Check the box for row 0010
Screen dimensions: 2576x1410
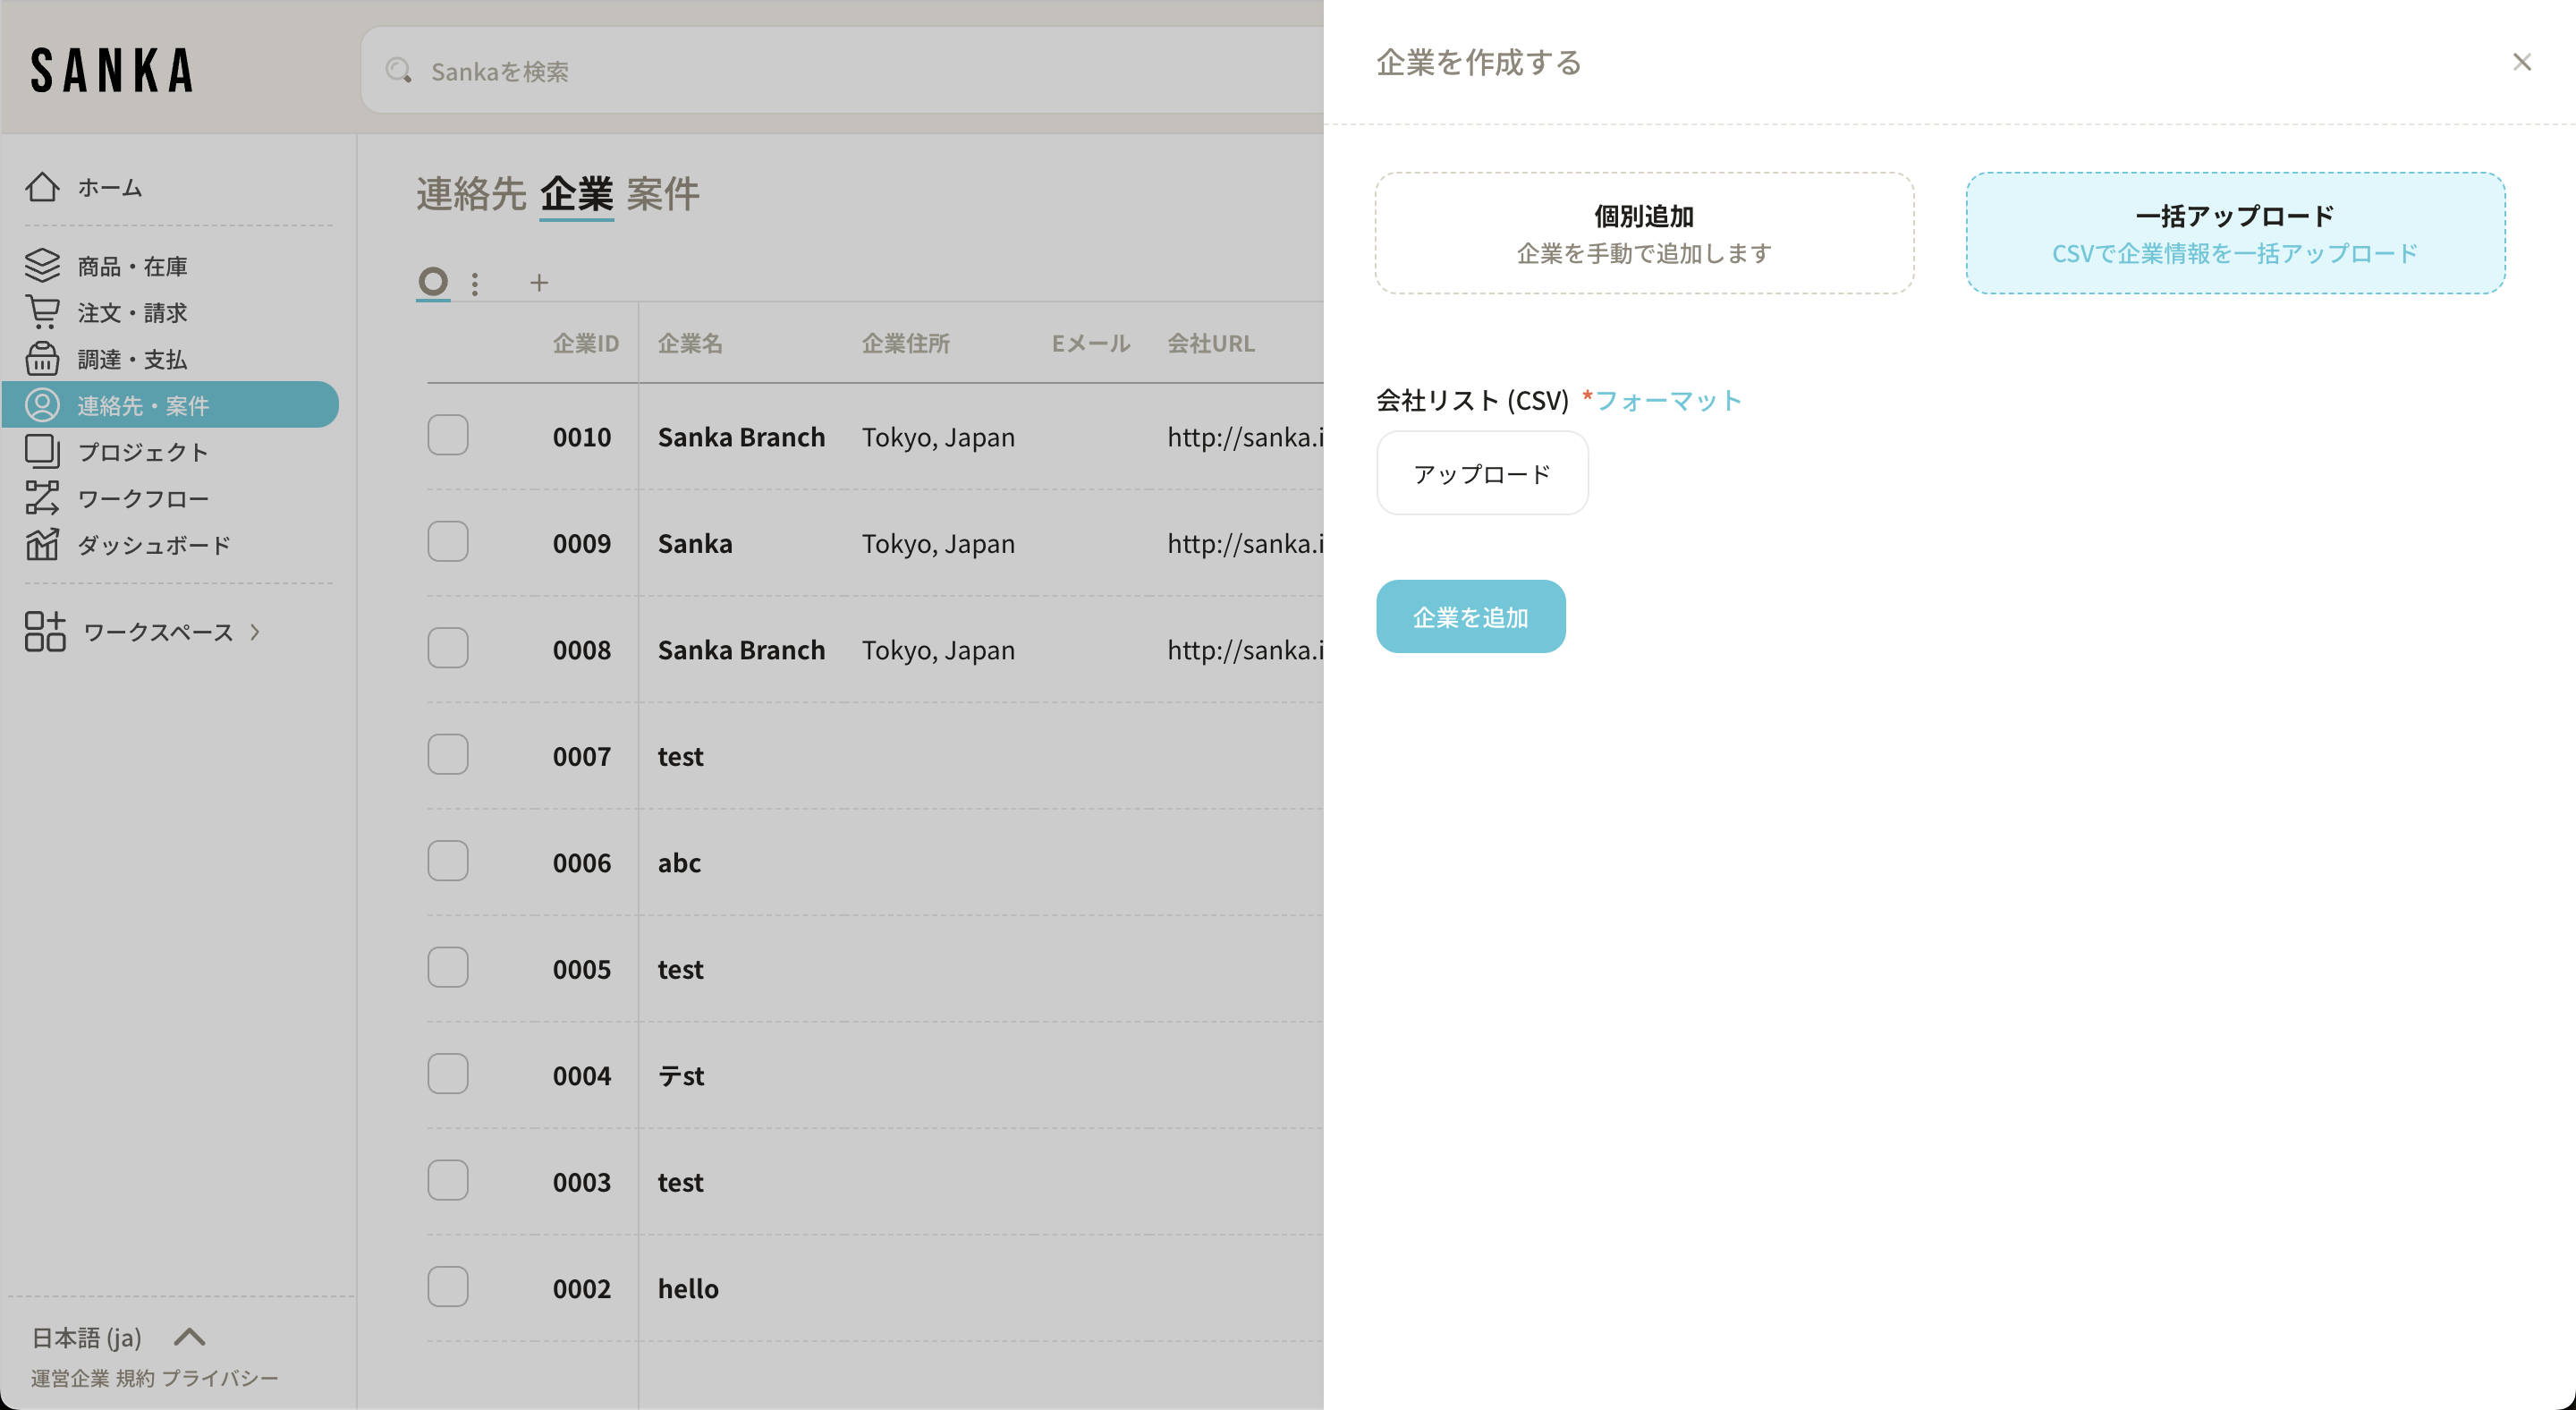(447, 435)
